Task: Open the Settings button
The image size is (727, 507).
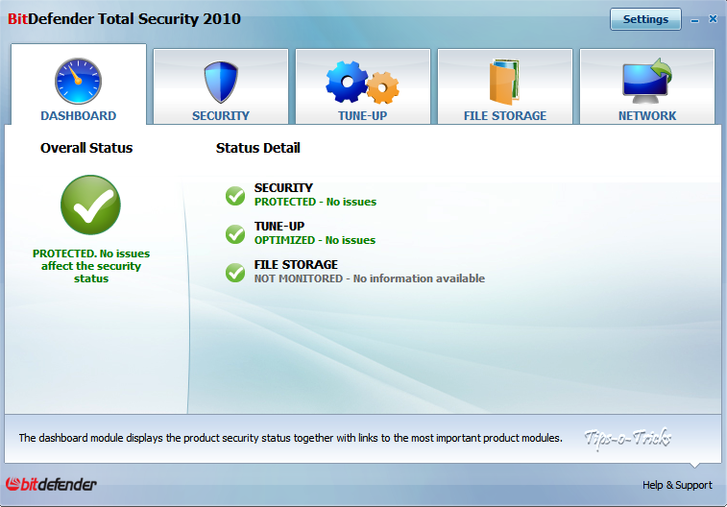Action: [x=645, y=19]
